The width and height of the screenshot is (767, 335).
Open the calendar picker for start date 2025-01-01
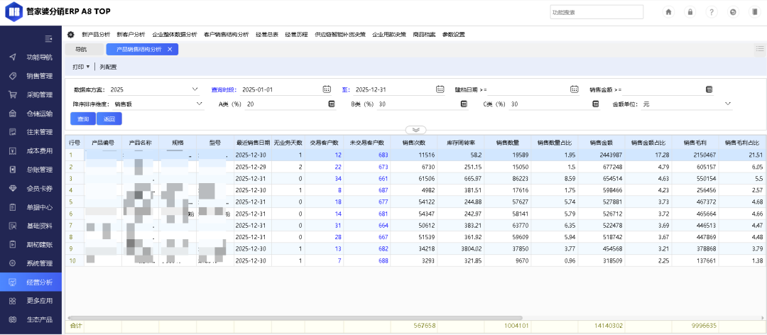pos(327,89)
